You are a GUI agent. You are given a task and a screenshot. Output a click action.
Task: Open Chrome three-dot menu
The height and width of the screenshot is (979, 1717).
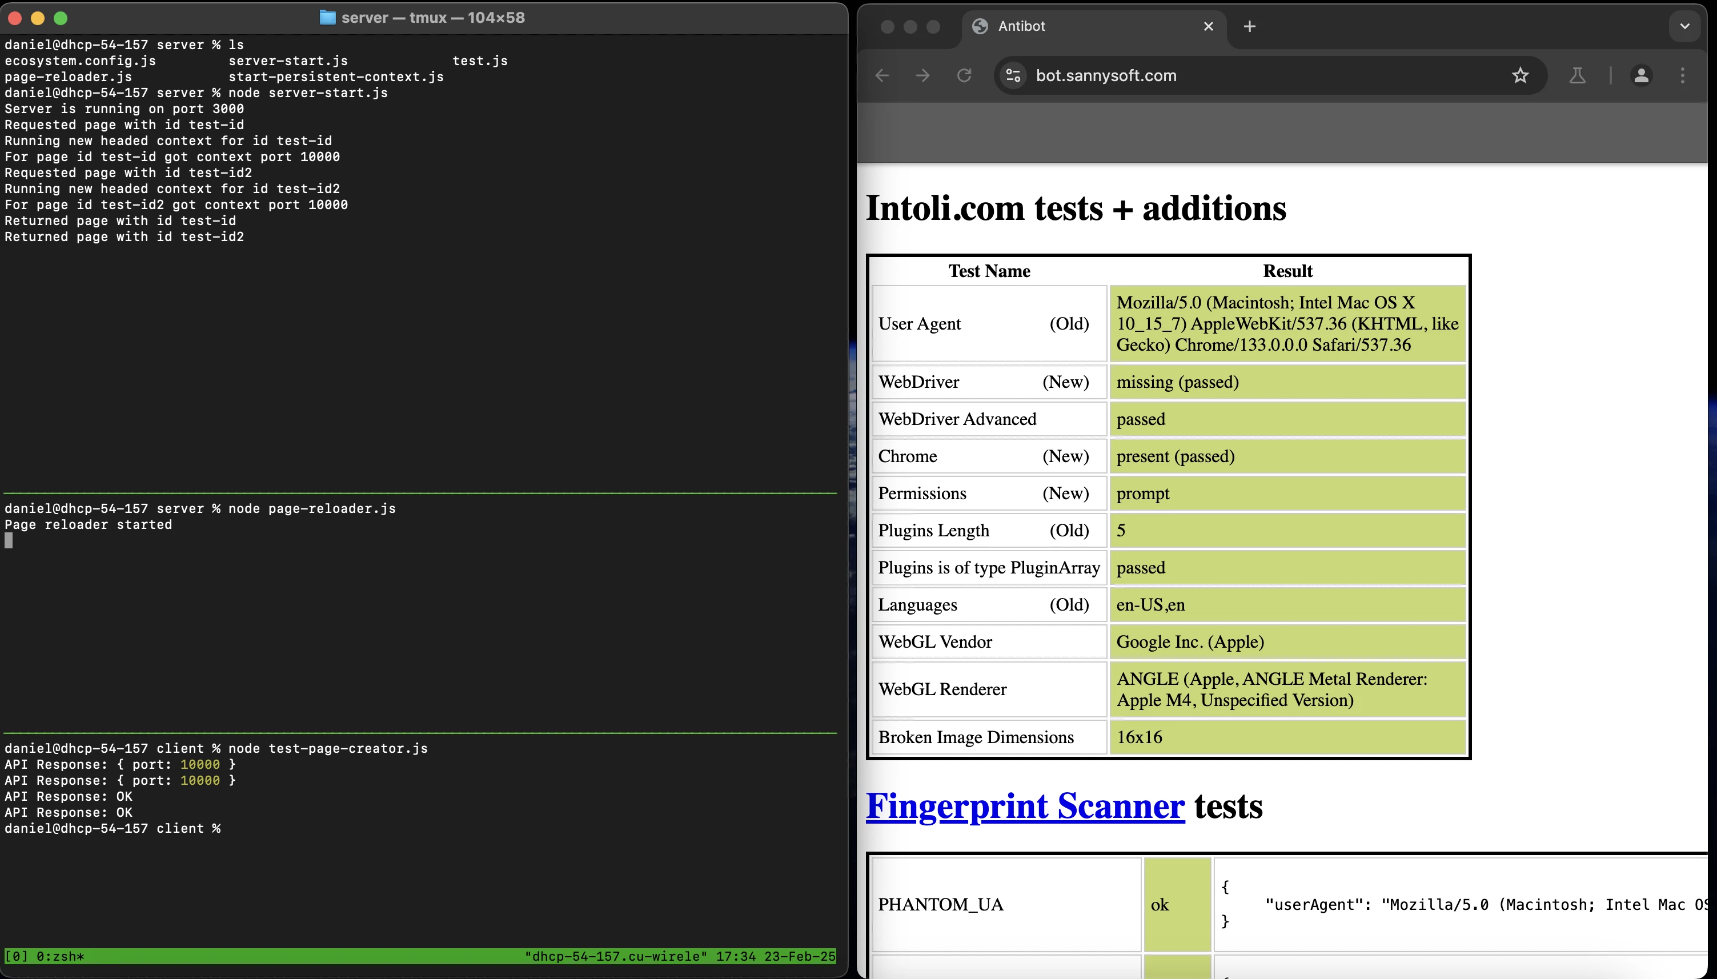1683,75
